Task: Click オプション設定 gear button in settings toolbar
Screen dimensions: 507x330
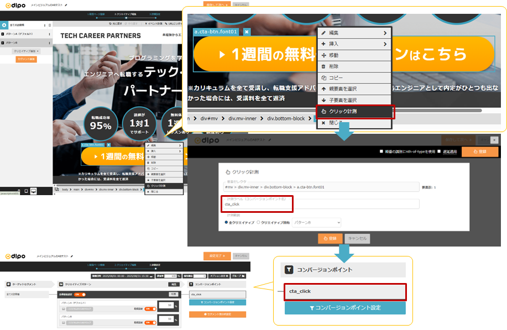Action: pyautogui.click(x=219, y=276)
